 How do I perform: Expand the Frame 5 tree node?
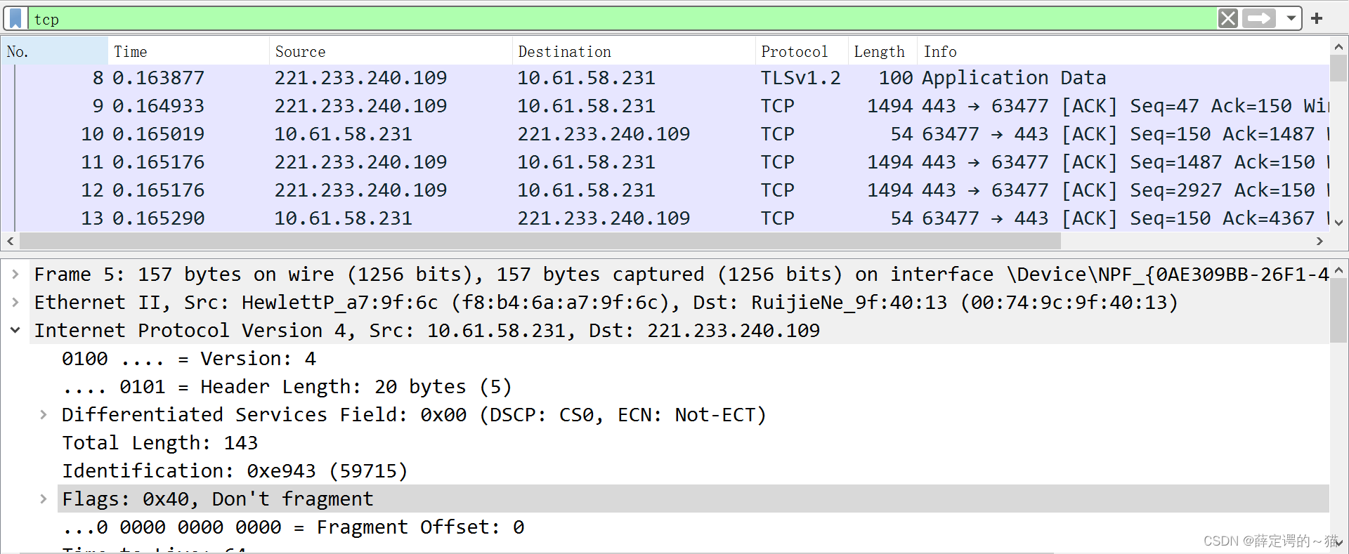coord(15,275)
